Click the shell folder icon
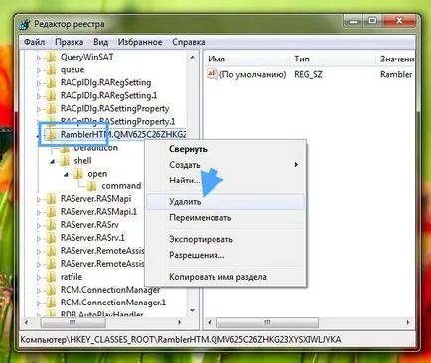This screenshot has height=363, width=431. [x=65, y=161]
